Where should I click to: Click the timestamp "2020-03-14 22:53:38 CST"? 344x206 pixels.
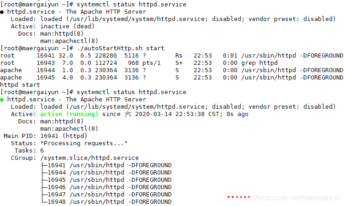click(x=177, y=114)
